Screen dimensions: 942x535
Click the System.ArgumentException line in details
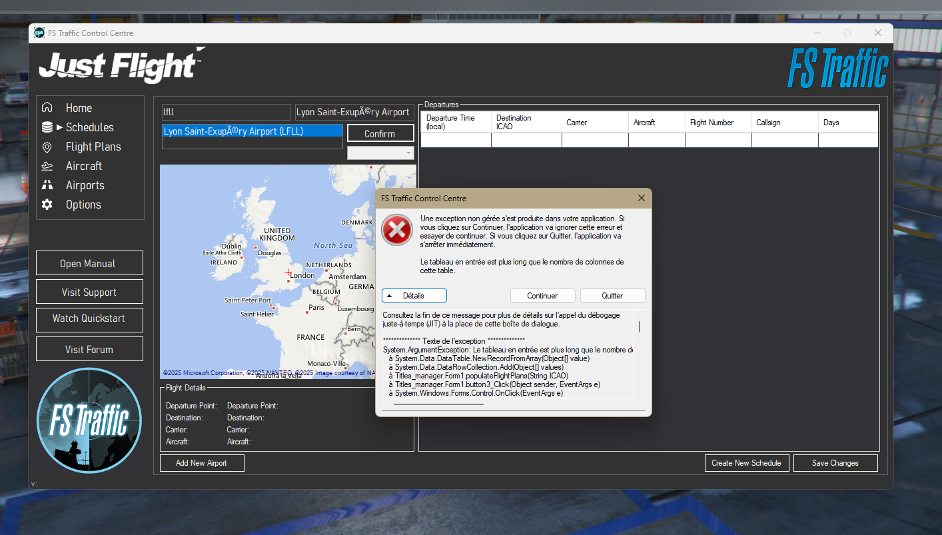tap(508, 350)
